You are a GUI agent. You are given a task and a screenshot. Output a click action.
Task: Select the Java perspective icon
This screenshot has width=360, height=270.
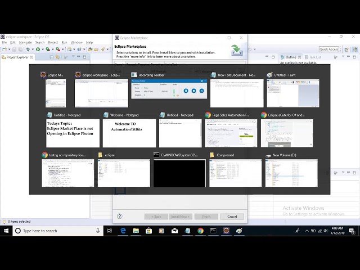click(355, 49)
